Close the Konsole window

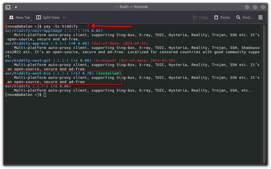tap(263, 7)
